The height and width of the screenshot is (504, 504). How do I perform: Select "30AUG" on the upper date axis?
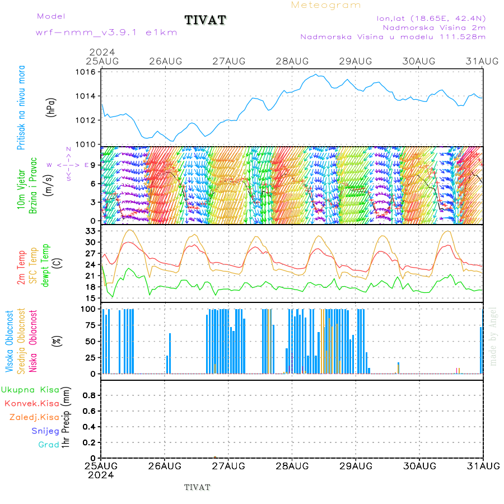pos(419,61)
